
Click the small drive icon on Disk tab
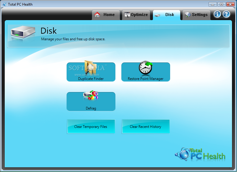(157, 15)
